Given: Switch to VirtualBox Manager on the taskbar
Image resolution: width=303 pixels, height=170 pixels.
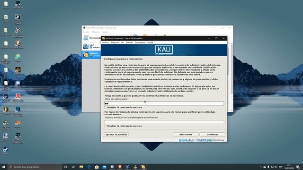Looking at the screenshot, I should pos(127,167).
